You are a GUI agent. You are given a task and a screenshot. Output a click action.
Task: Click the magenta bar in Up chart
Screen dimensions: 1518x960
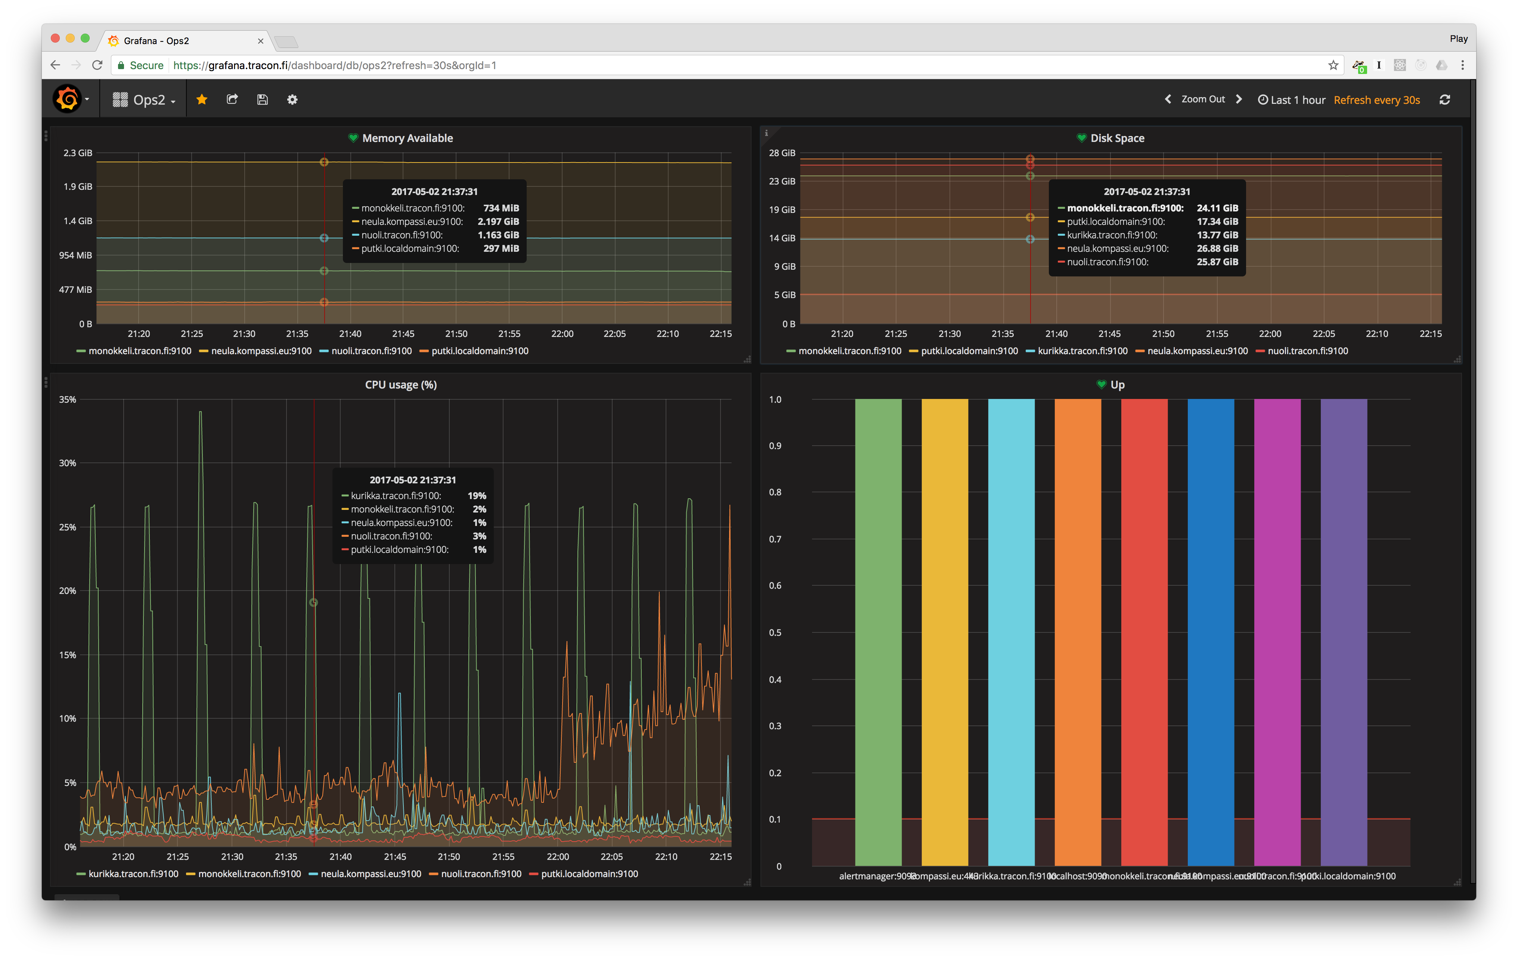click(1277, 632)
